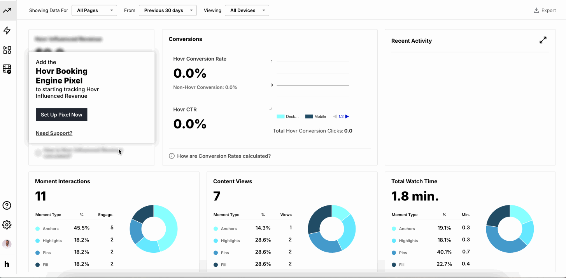Click the Moment Interactions total '11'

(40, 196)
